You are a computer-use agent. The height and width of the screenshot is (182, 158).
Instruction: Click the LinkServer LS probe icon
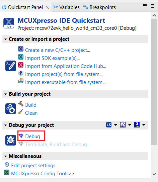pyautogui.click(x=109, y=125)
